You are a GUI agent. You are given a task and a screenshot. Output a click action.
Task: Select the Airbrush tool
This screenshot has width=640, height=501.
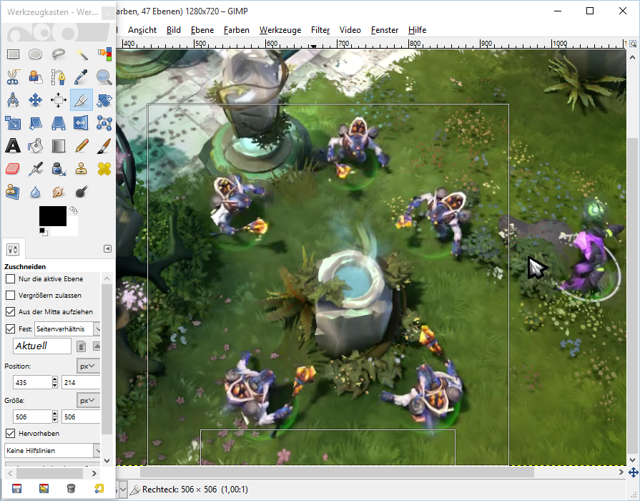point(36,168)
